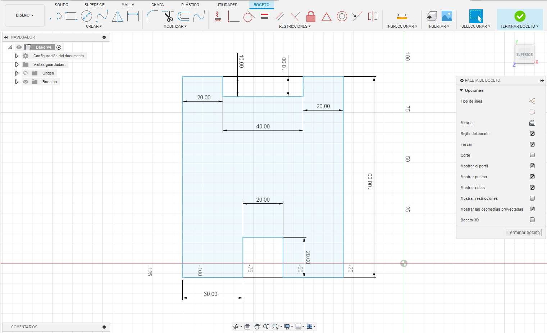Select the Equal constraint icon

265,16
